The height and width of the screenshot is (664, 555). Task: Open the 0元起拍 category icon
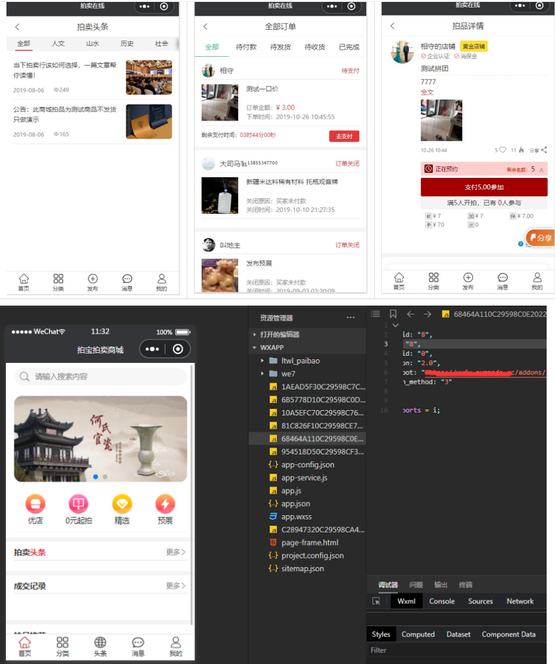[x=79, y=504]
